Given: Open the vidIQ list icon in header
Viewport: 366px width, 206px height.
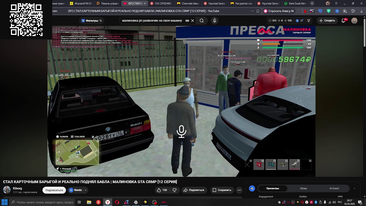Looking at the screenshot, I should (x=302, y=21).
